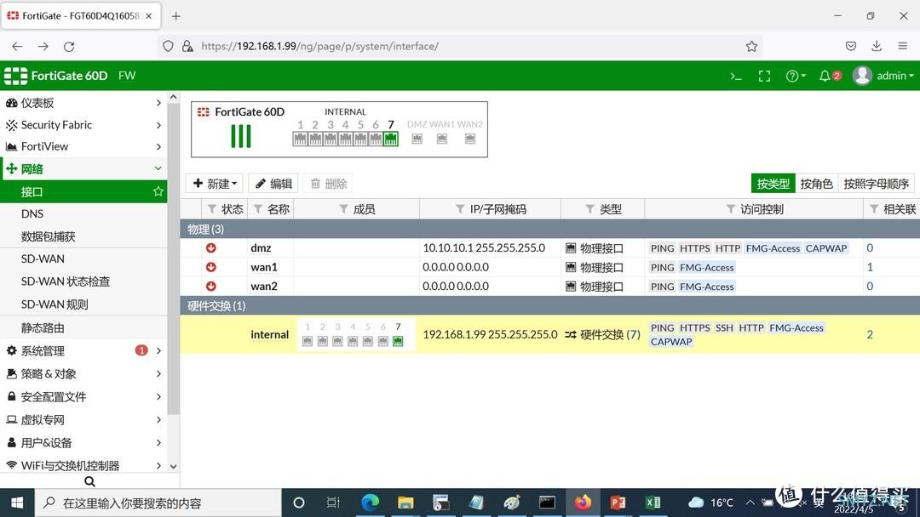This screenshot has width=920, height=517.
Task: Filter the 相关联 column
Action: coord(874,209)
